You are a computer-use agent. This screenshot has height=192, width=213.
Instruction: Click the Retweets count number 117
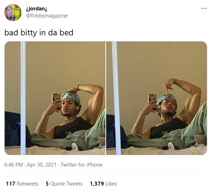click(11, 184)
